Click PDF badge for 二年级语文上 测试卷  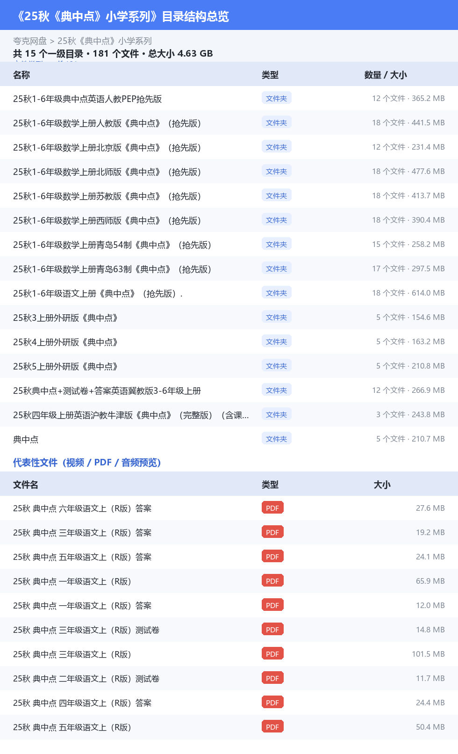tap(272, 678)
